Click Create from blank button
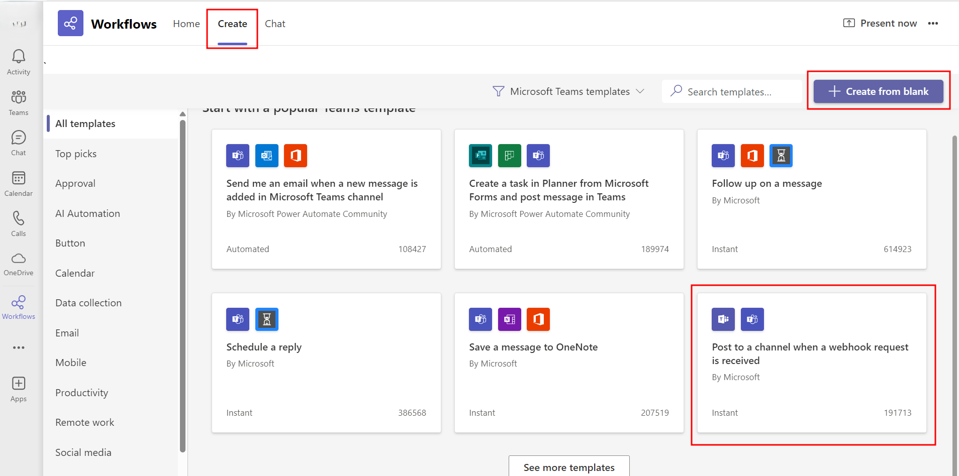The image size is (959, 476). coord(878,91)
